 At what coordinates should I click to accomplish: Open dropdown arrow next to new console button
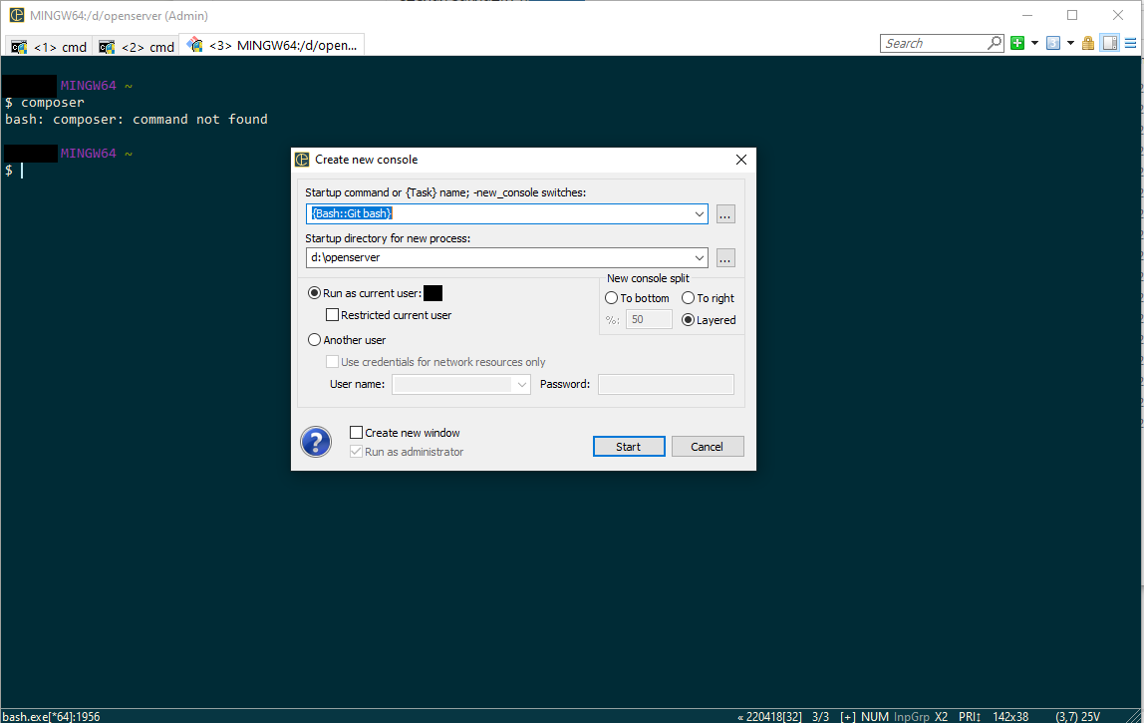1034,43
